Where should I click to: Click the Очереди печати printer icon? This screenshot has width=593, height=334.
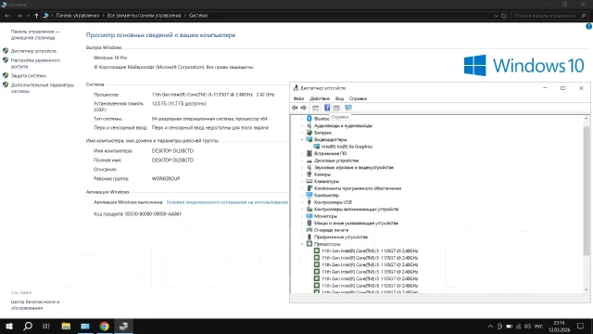click(309, 230)
